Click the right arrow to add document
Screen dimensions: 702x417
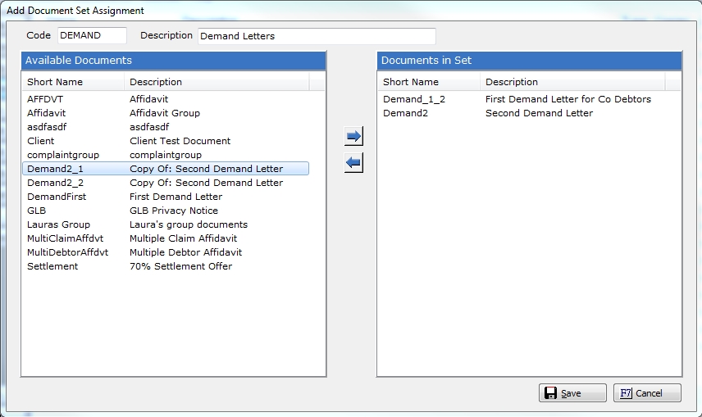click(353, 137)
